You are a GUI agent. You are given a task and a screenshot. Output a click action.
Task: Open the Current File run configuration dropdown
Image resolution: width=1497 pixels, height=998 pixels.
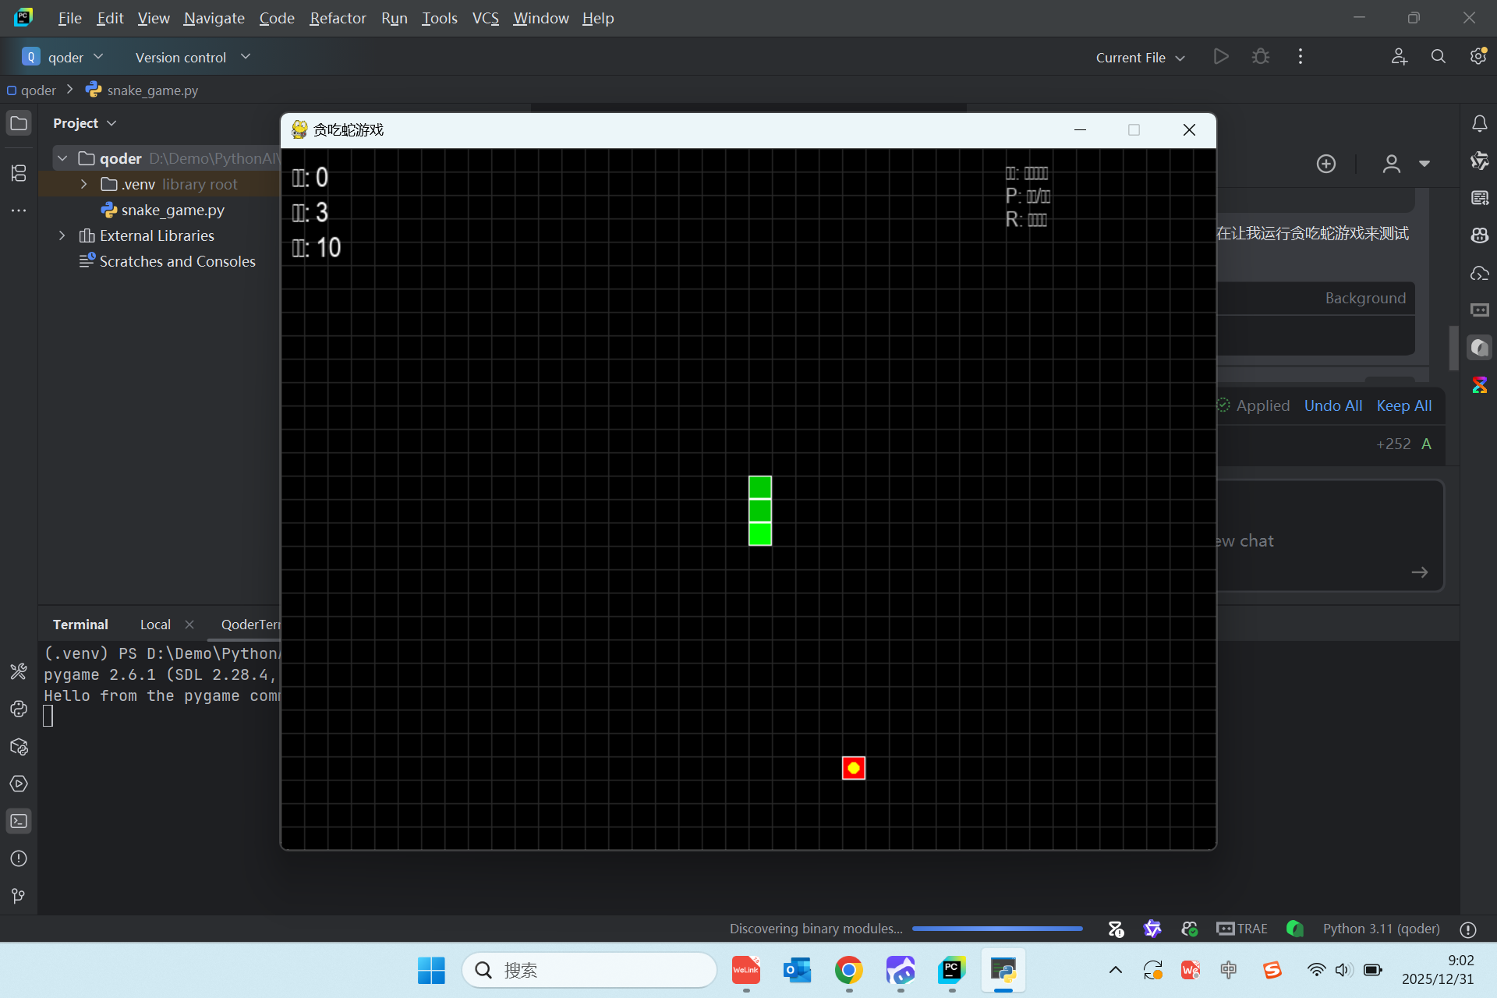point(1140,58)
